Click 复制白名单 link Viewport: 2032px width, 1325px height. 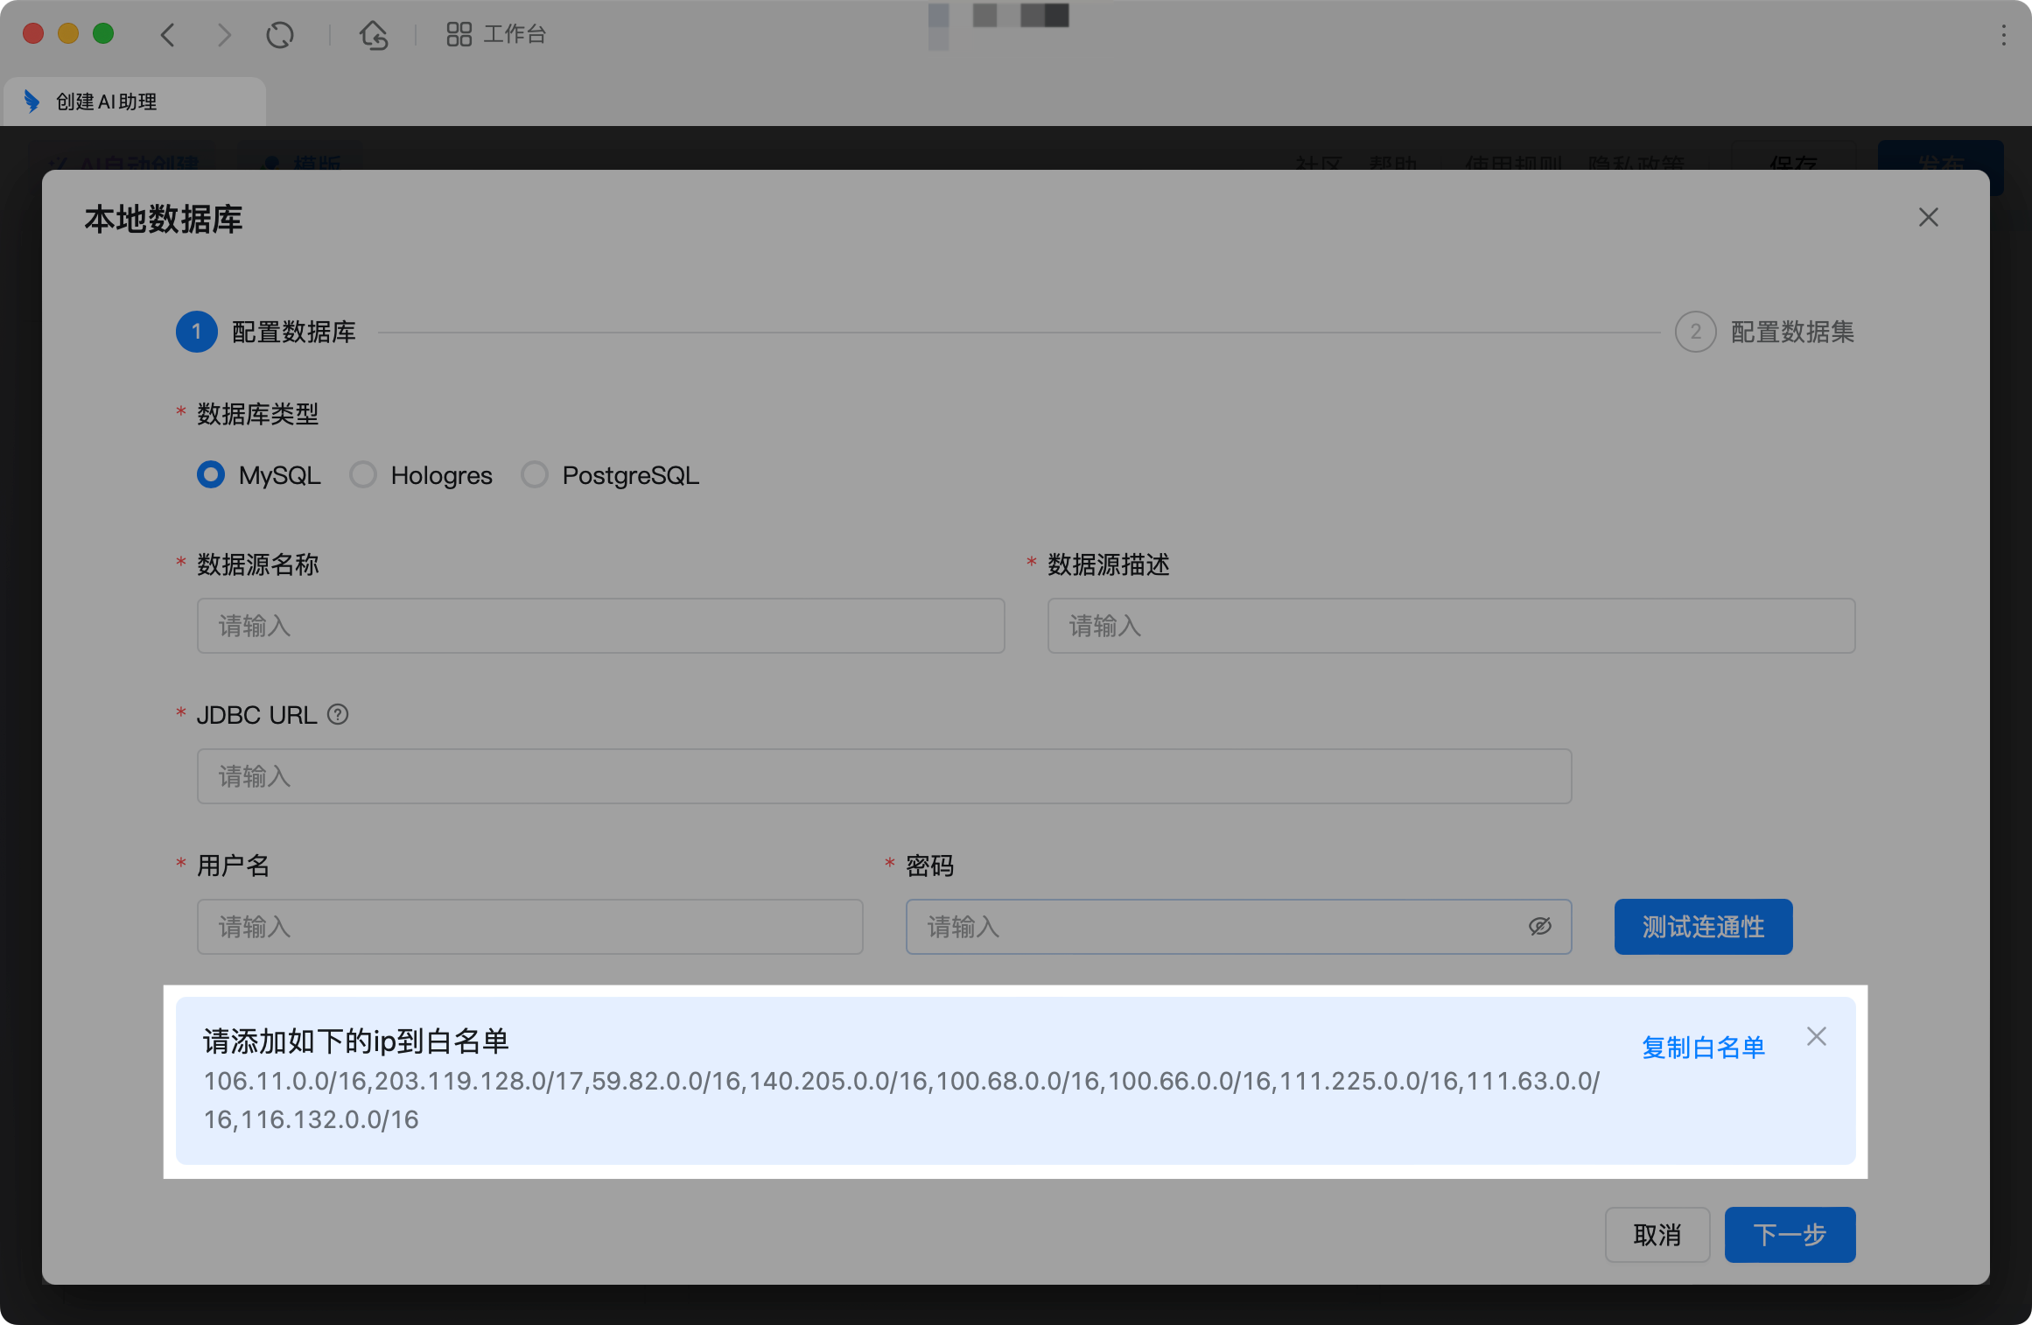click(x=1703, y=1048)
